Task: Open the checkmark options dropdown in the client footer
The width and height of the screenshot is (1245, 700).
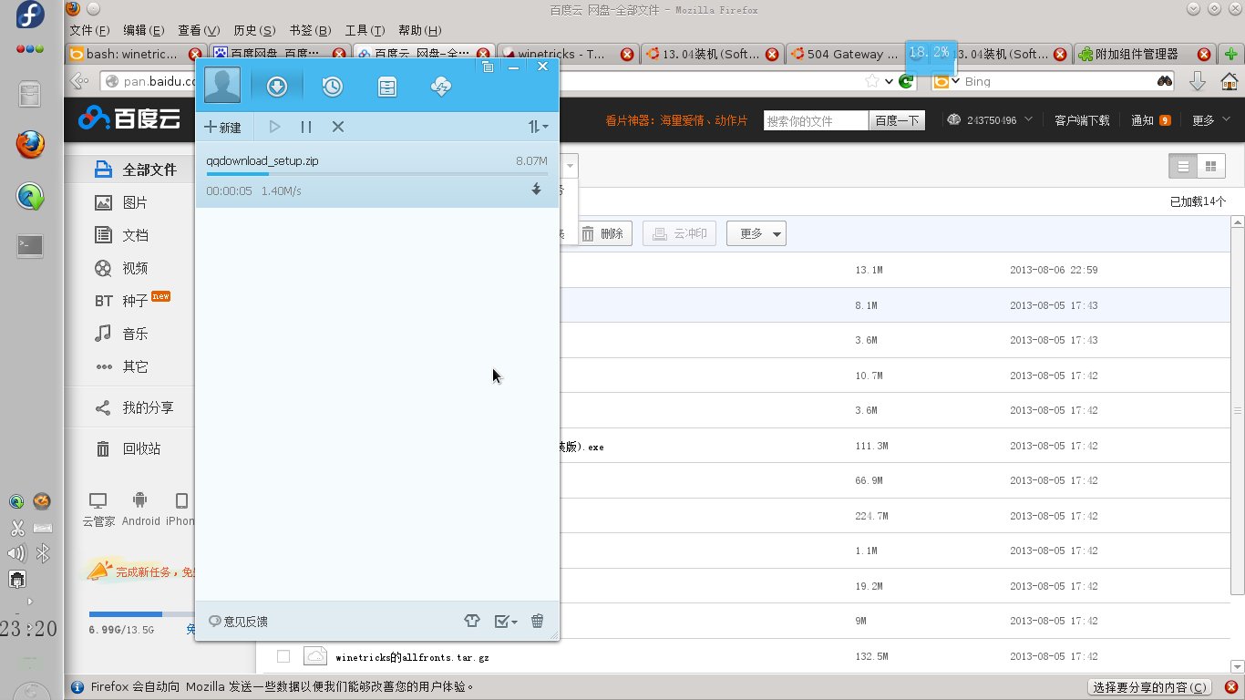Action: pos(506,621)
